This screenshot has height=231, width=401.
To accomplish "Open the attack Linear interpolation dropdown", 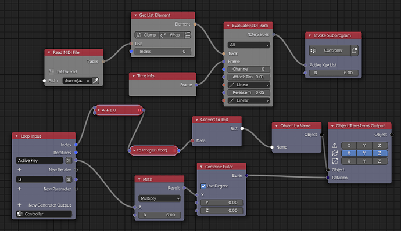I will [x=249, y=85].
